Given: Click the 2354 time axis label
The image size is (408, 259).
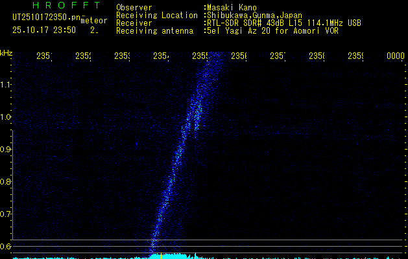Looking at the screenshot, I should 161,56.
